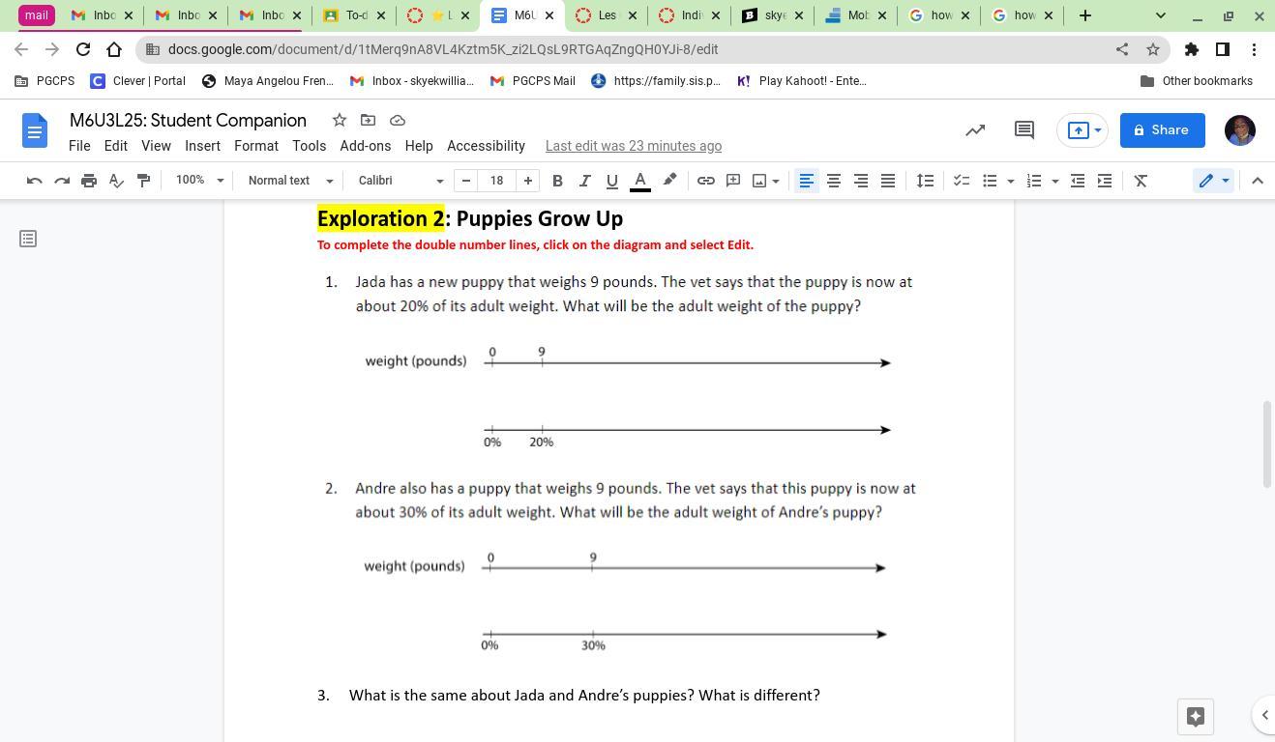The image size is (1275, 742).
Task: Open the comment history
Action: tap(1024, 130)
